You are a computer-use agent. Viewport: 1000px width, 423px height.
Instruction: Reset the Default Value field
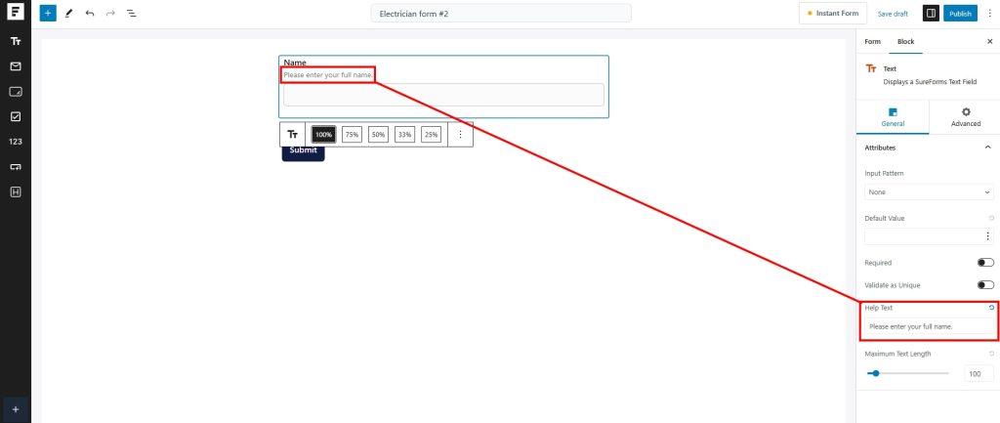pyautogui.click(x=991, y=218)
